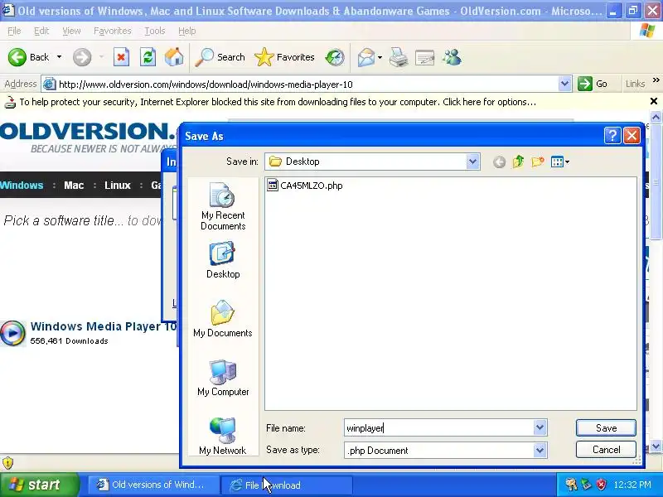This screenshot has width=663, height=497.
Task: Expand the Links toolbar chevron
Action: coord(656,80)
